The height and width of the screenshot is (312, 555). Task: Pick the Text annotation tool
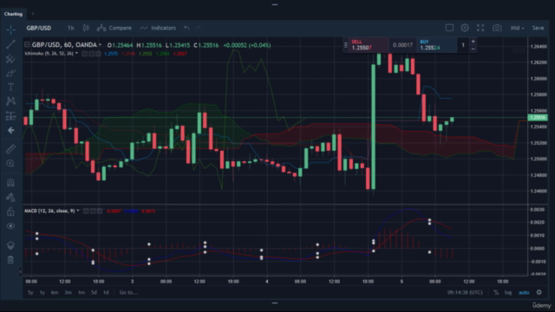(10, 87)
